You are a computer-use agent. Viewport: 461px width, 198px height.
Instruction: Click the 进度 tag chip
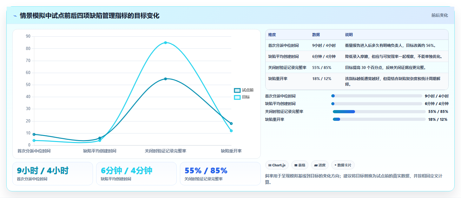tap(320, 165)
